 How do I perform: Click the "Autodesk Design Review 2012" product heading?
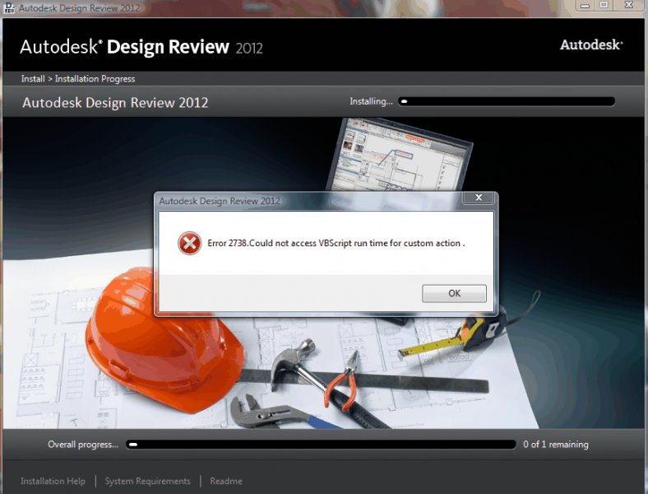[x=115, y=103]
